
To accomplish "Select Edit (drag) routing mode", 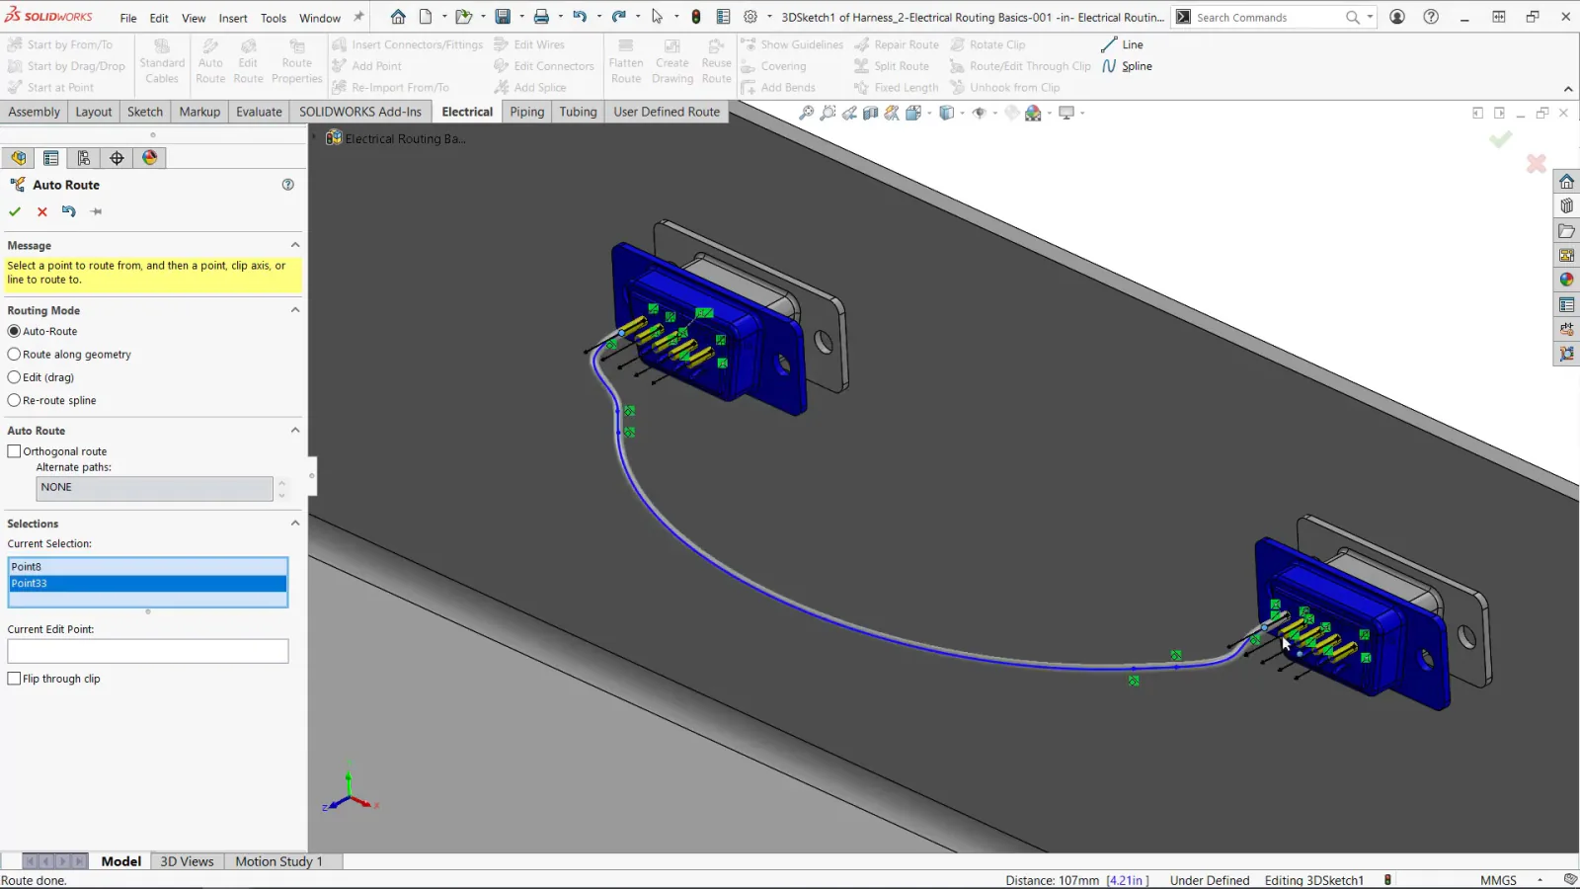I will [x=14, y=377].
